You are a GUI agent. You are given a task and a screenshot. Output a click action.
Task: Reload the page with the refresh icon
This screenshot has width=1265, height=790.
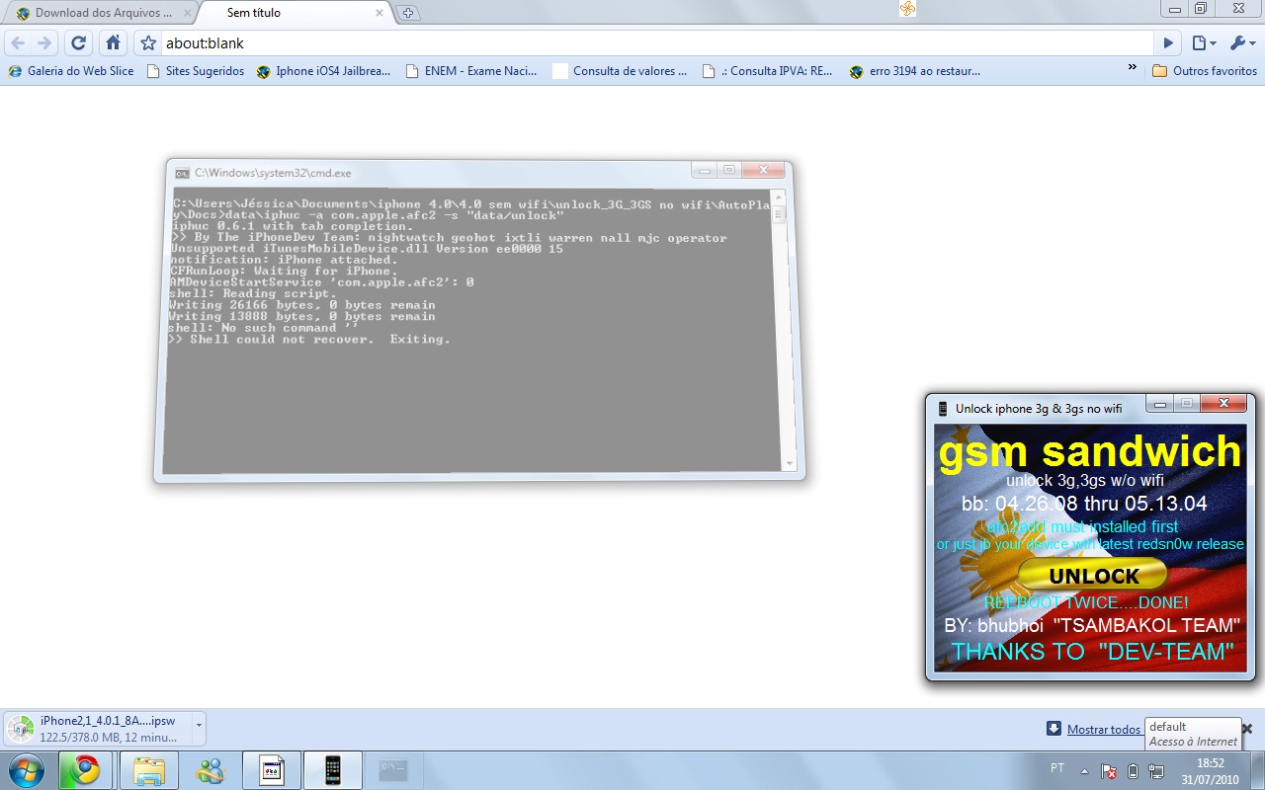click(79, 43)
